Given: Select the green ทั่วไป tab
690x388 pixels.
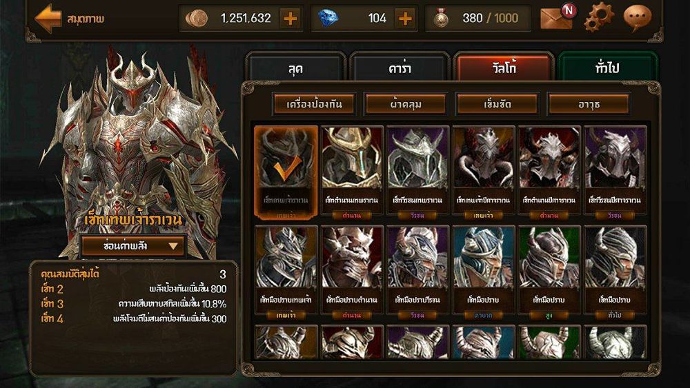Looking at the screenshot, I should (x=608, y=68).
